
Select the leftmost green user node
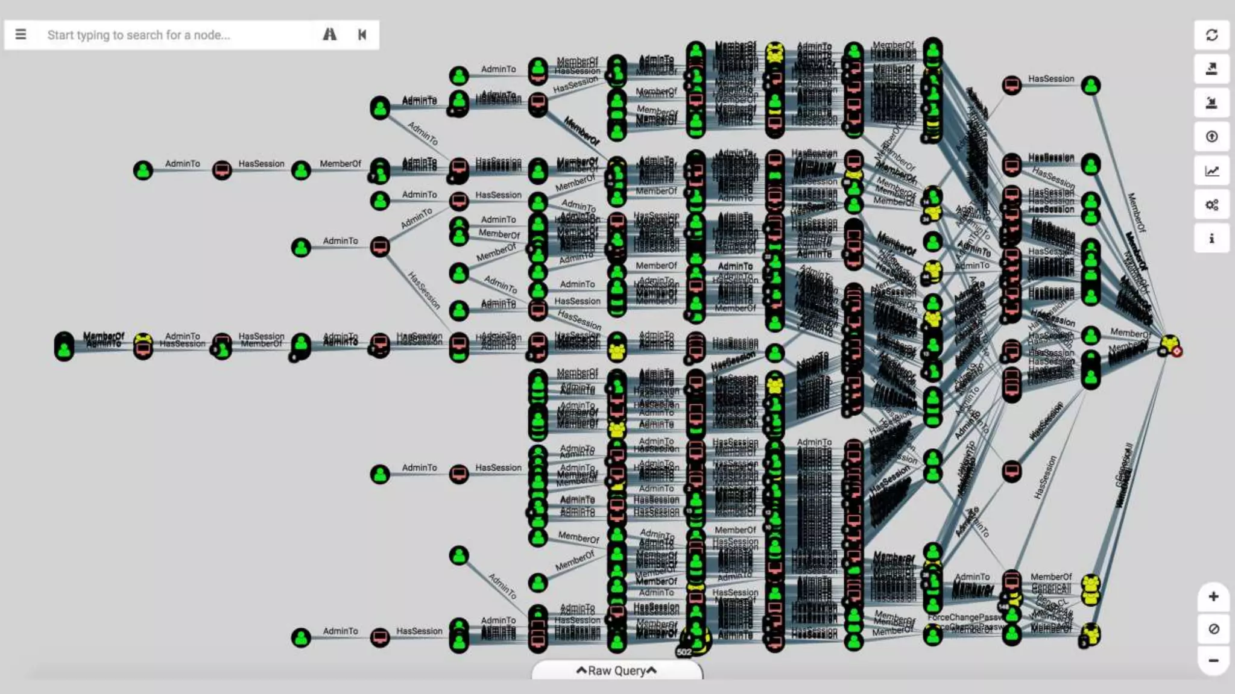[x=64, y=347]
